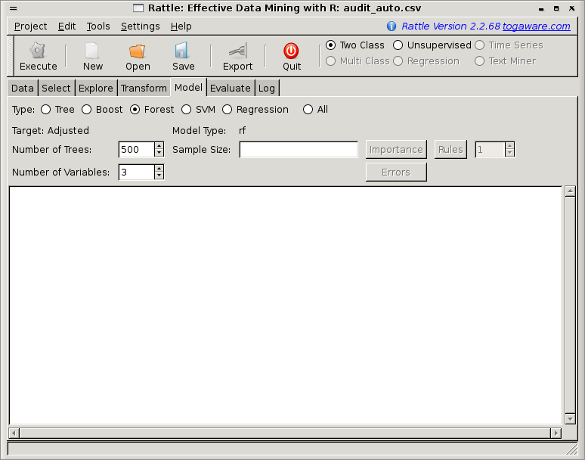Viewport: 585px width, 460px height.
Task: Click the Number of Trees text field
Action: coord(137,149)
